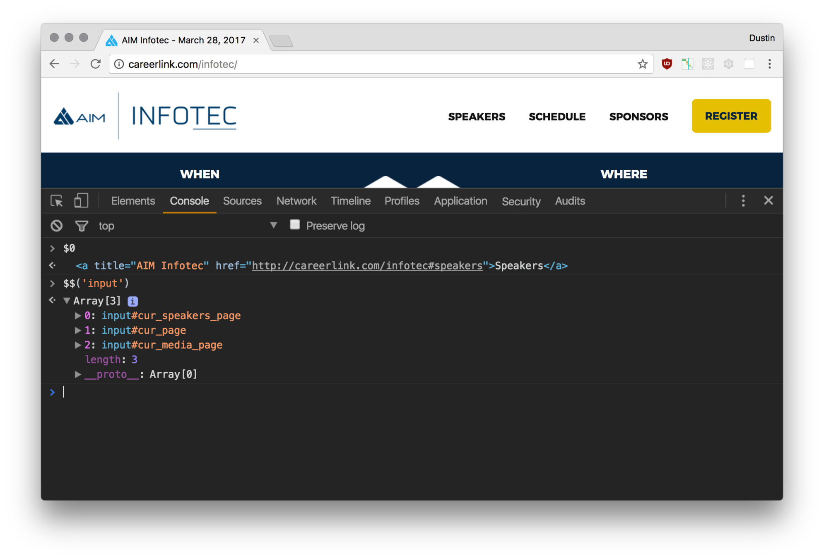Switch to the Elements tab

(133, 201)
